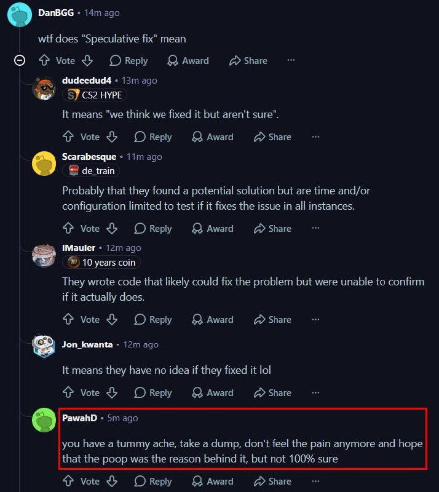Open more options on DanBGG's comment
This screenshot has height=492, width=439.
(291, 60)
